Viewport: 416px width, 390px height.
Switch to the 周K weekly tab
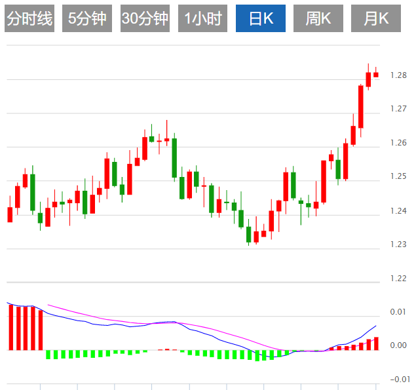318,18
